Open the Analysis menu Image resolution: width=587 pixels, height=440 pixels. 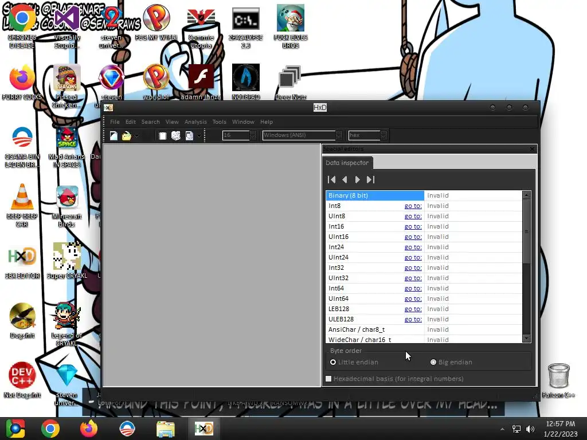(195, 121)
